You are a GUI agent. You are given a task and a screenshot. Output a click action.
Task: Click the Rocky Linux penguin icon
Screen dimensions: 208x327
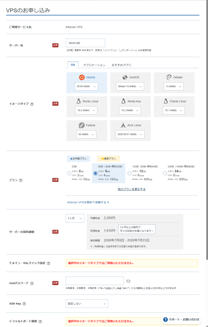79,101
